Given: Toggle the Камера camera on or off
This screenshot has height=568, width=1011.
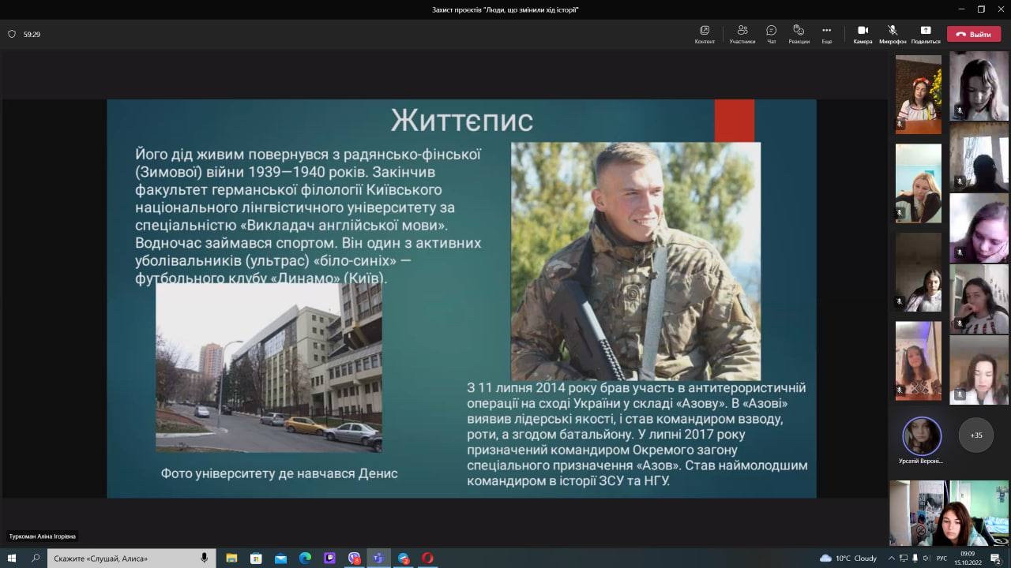Looking at the screenshot, I should [863, 34].
